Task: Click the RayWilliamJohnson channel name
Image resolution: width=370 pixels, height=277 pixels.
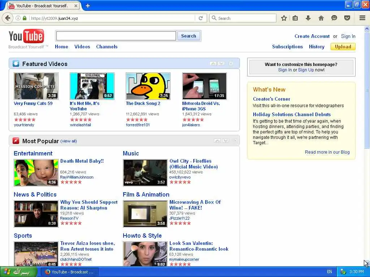Action: [x=77, y=177]
